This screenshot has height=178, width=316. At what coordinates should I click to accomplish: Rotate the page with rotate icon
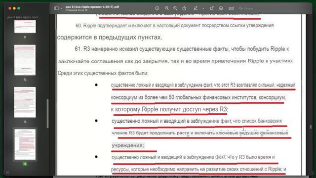click(x=212, y=8)
